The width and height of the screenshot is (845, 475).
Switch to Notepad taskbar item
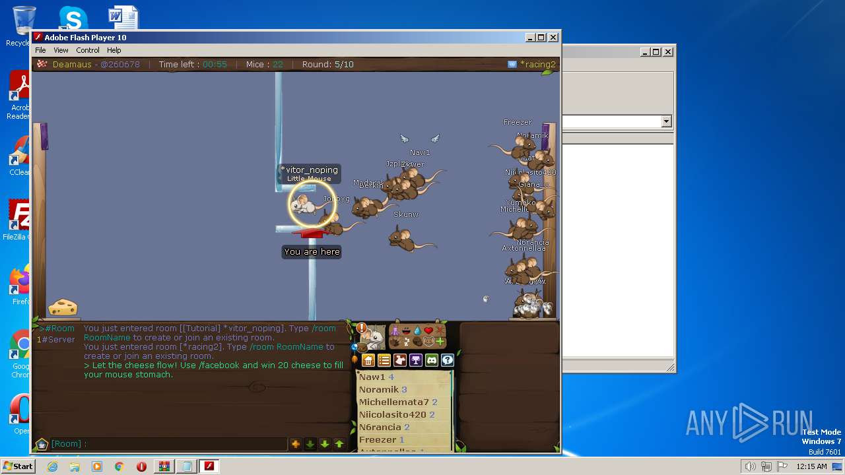click(187, 466)
